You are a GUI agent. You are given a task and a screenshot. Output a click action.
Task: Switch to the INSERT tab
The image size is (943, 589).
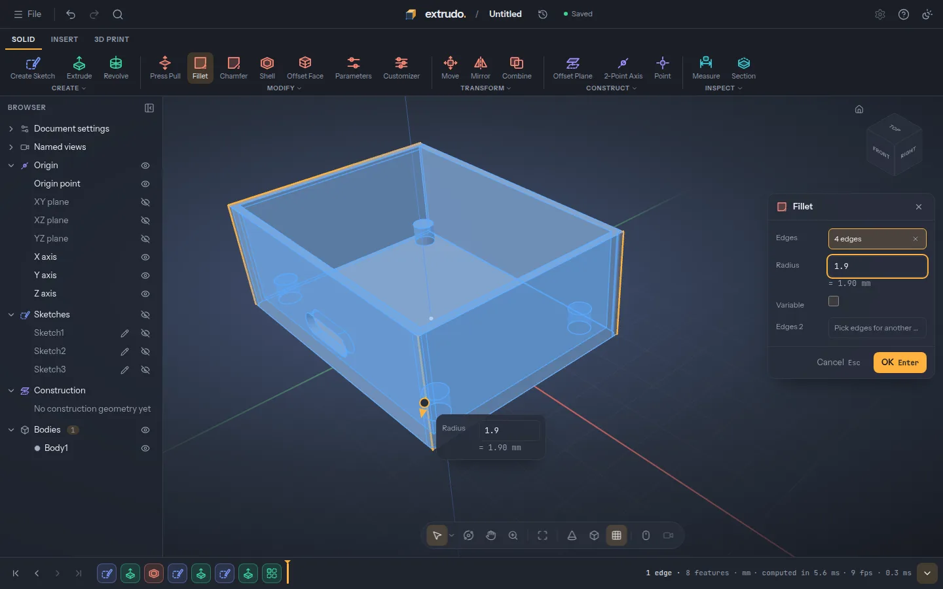click(64, 39)
